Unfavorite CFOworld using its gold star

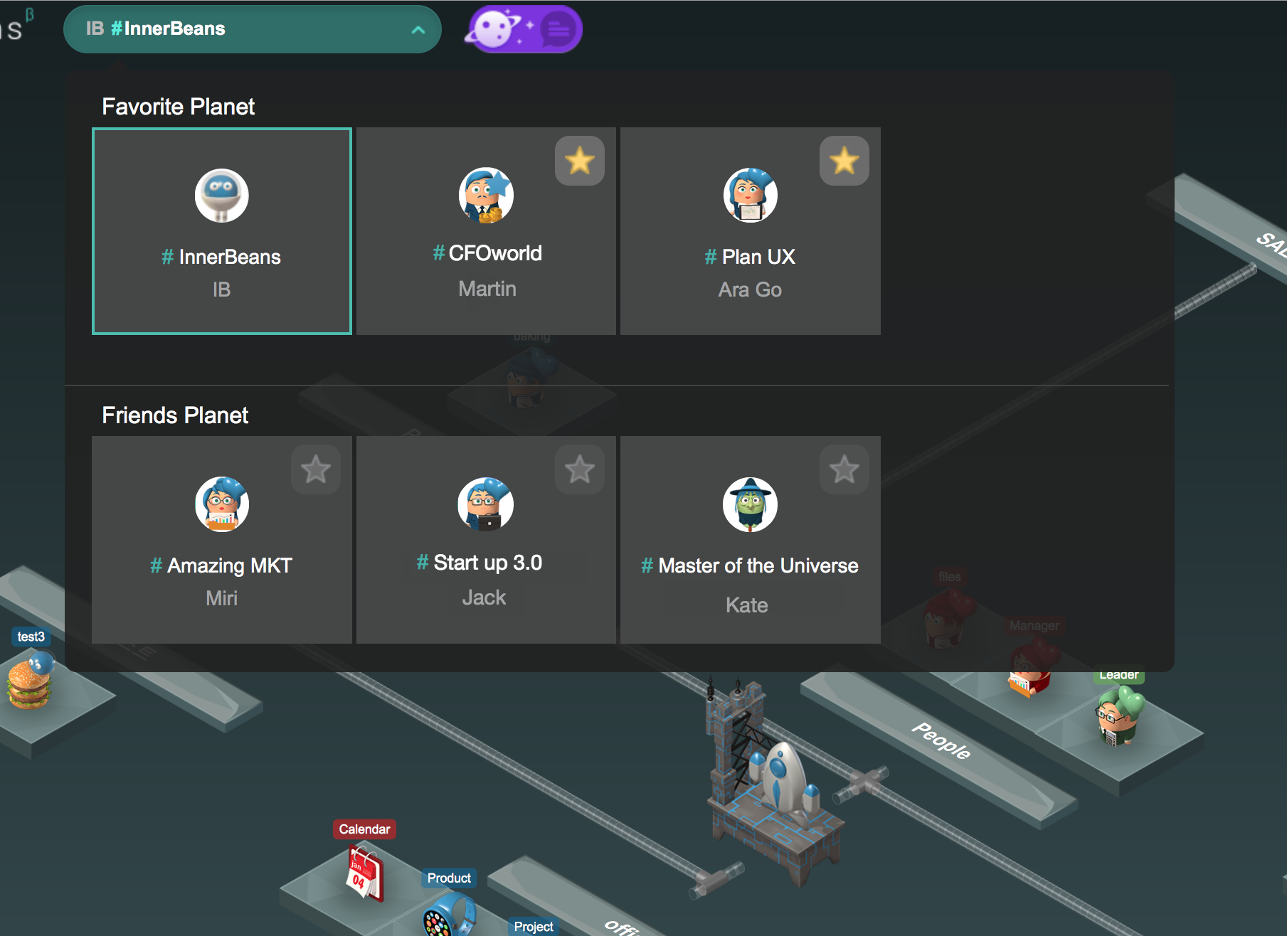(580, 161)
